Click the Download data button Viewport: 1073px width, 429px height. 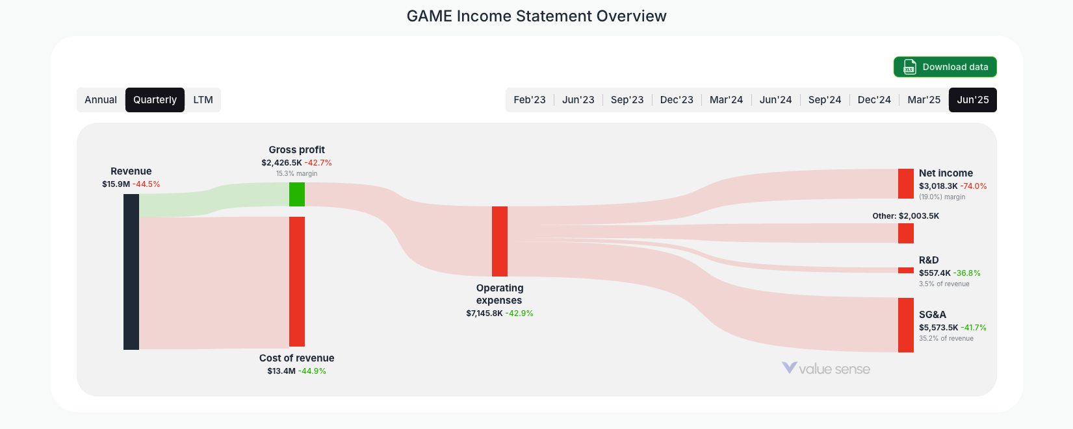click(945, 67)
